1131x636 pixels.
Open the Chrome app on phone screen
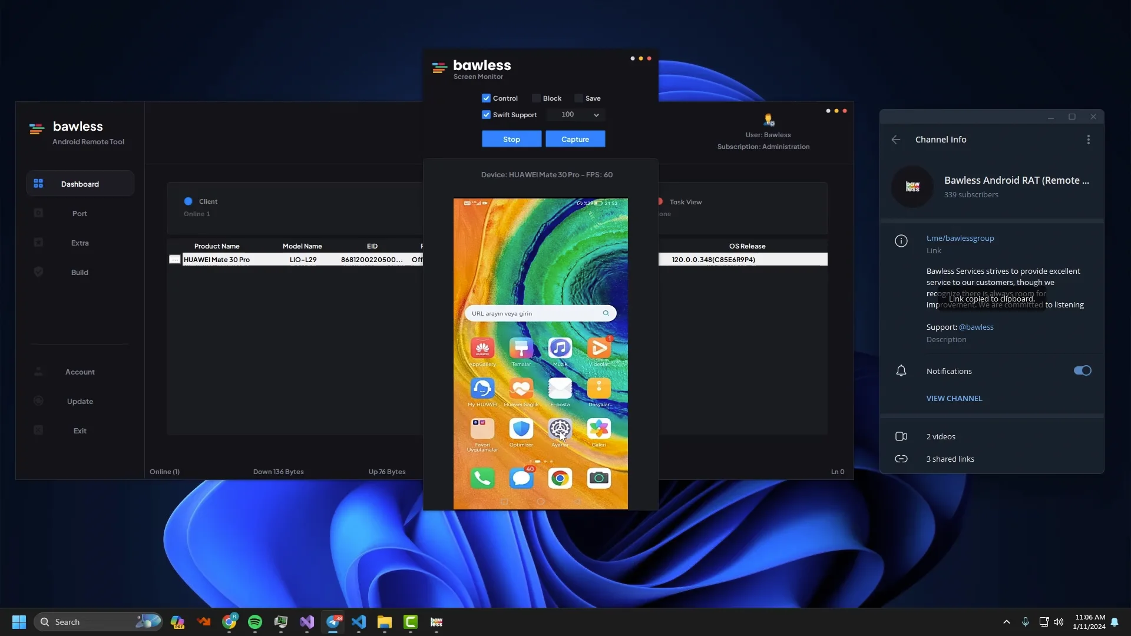560,478
